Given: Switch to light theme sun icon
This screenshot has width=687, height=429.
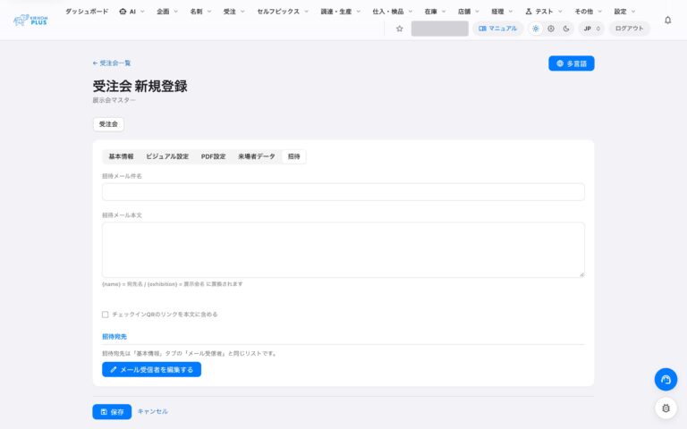Looking at the screenshot, I should [536, 29].
